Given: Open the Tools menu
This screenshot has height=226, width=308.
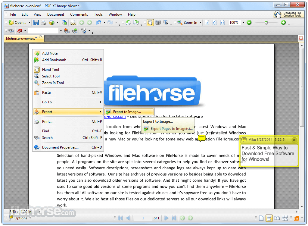Looking at the screenshot, I should coord(98,14).
